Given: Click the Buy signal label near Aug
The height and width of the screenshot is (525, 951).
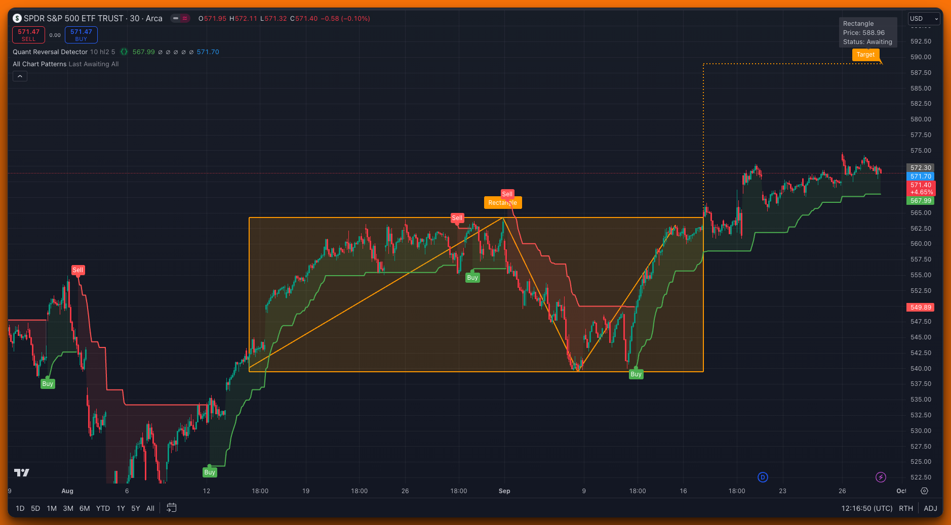Looking at the screenshot, I should tap(48, 384).
